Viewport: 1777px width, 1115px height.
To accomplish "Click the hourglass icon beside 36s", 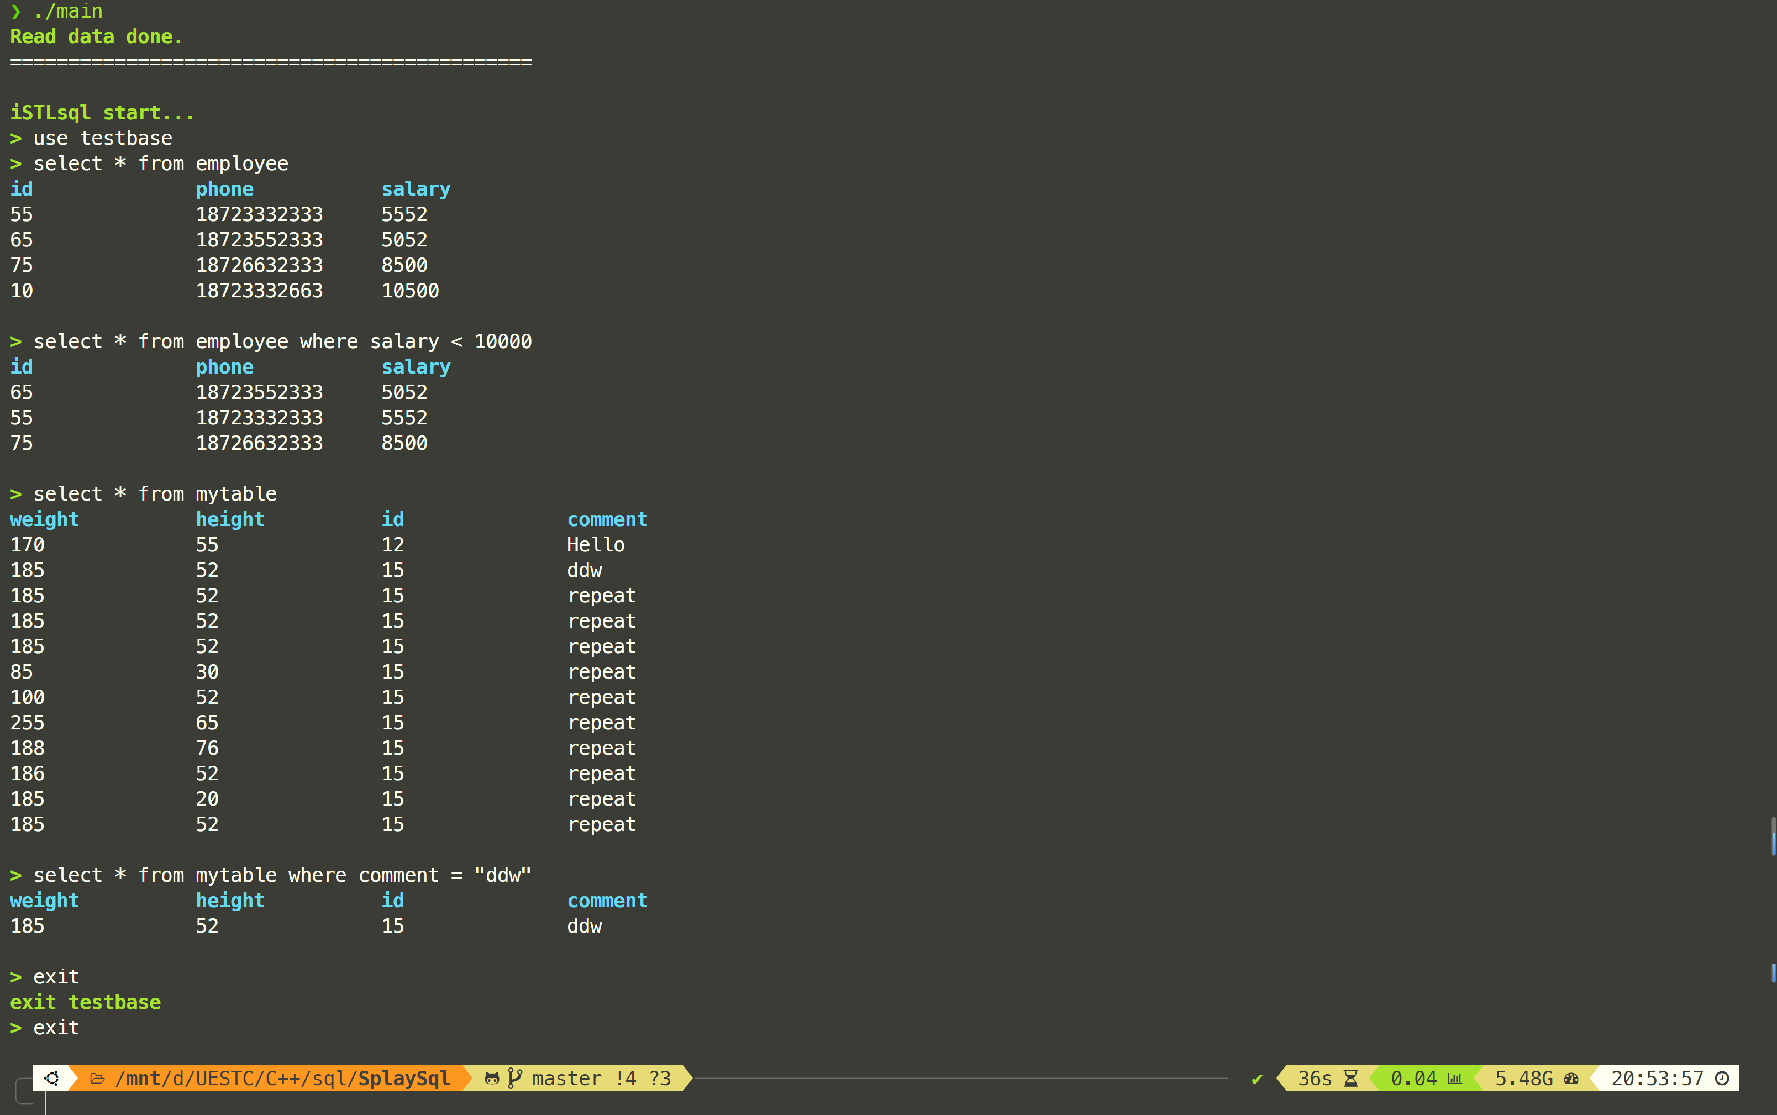I will point(1350,1079).
